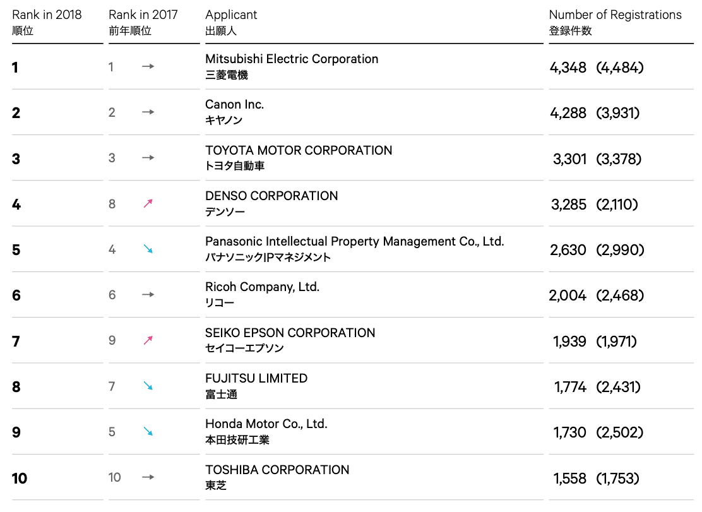Click "DENSO CORPORATION" applicant name
Image resolution: width=702 pixels, height=512 pixels.
[271, 196]
